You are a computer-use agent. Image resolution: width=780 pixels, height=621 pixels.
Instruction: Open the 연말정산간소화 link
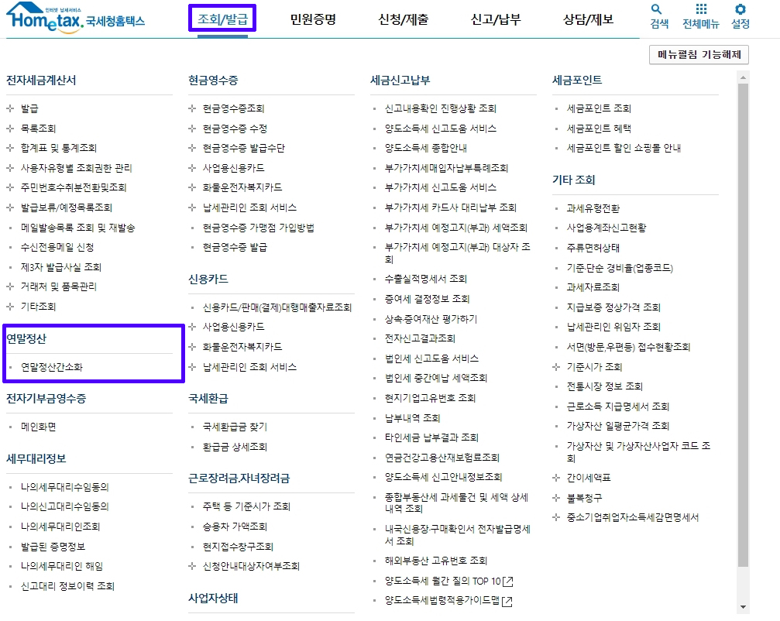(x=52, y=367)
